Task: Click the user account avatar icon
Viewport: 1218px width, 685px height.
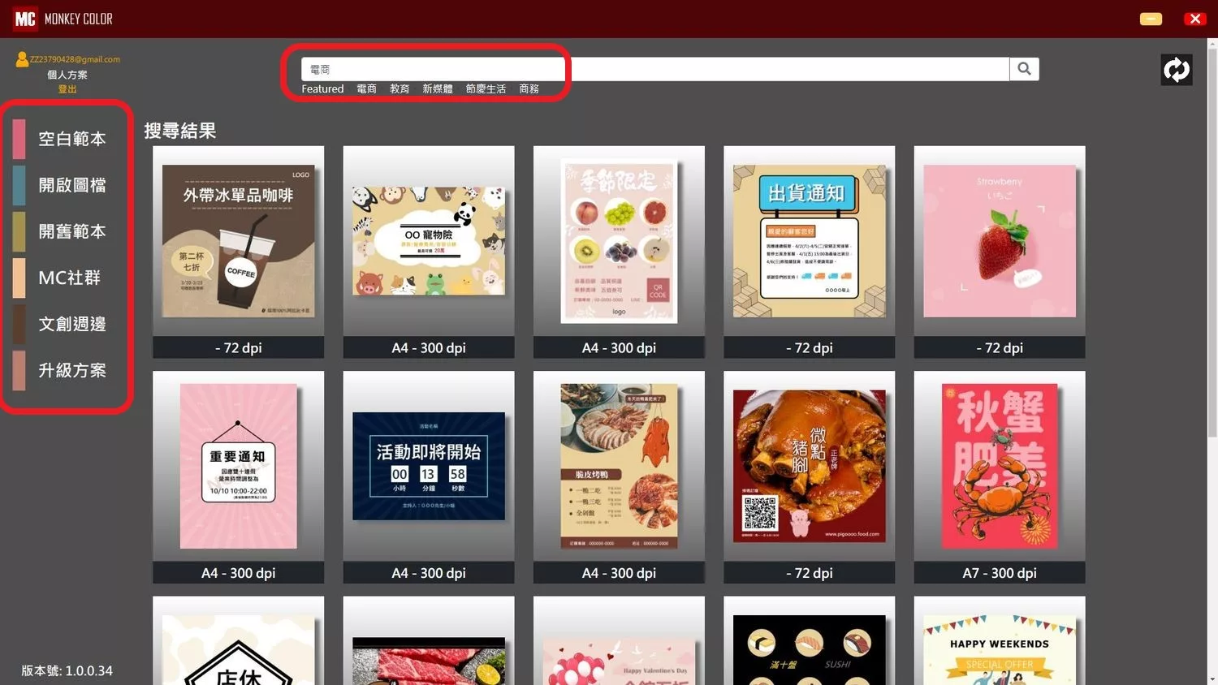Action: (x=22, y=59)
